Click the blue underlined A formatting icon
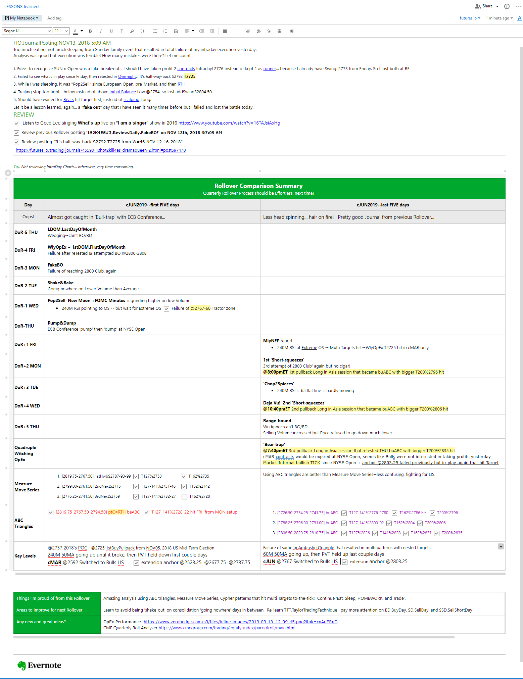This screenshot has height=679, width=523. pos(519,18)
